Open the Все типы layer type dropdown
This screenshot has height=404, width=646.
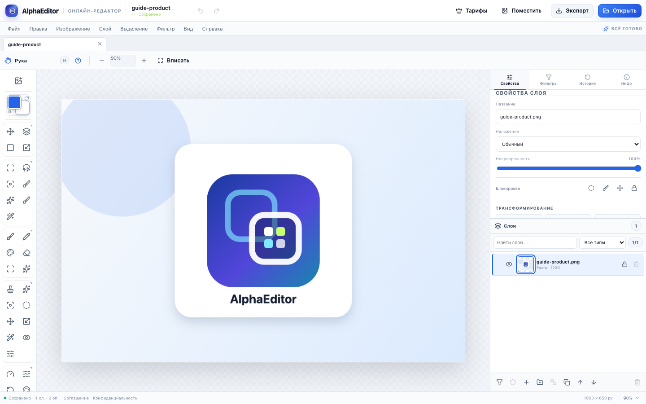(x=602, y=242)
